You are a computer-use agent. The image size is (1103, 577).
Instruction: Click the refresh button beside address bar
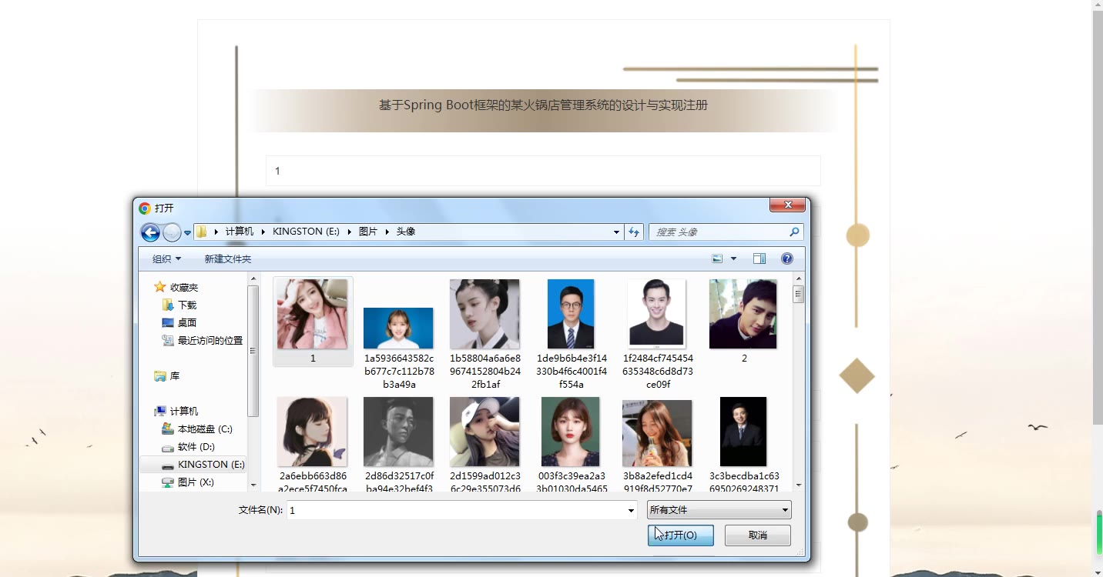click(634, 232)
